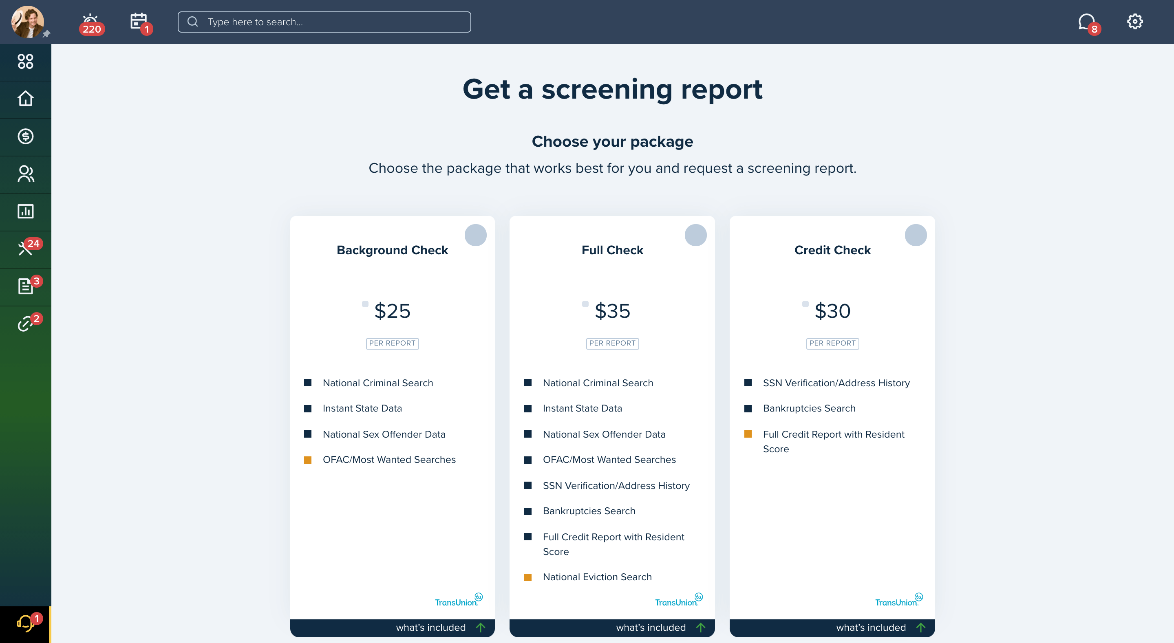Click the 'Get a screening report' title
Viewport: 1174px width, 643px height.
pyautogui.click(x=612, y=89)
